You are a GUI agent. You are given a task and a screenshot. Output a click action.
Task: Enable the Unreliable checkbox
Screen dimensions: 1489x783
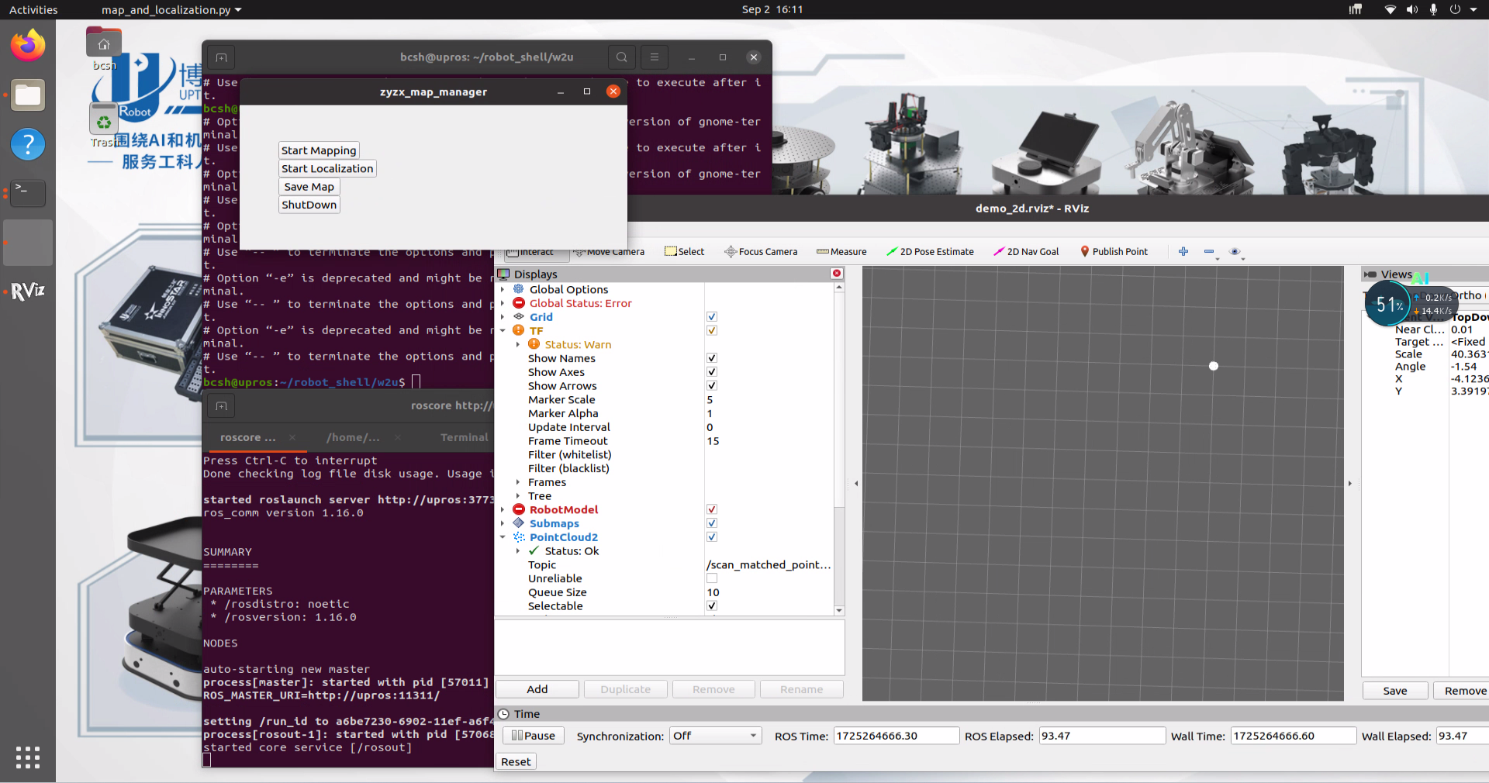712,578
